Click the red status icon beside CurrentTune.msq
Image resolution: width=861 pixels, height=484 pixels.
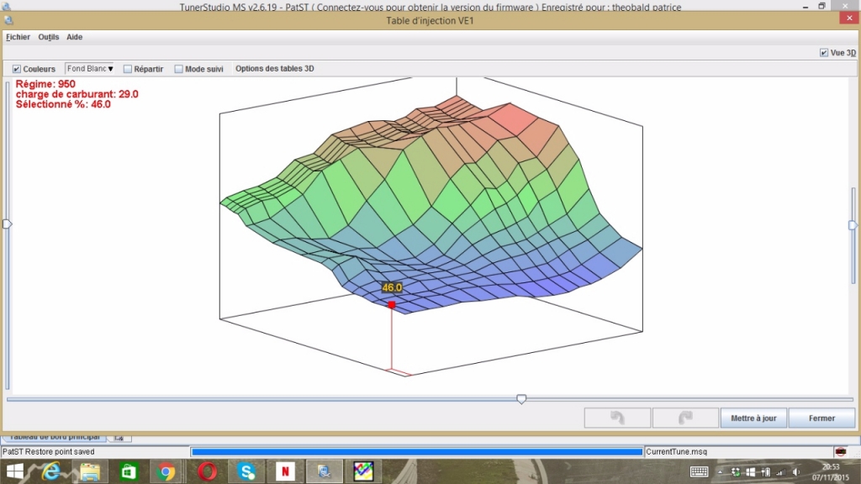click(841, 451)
